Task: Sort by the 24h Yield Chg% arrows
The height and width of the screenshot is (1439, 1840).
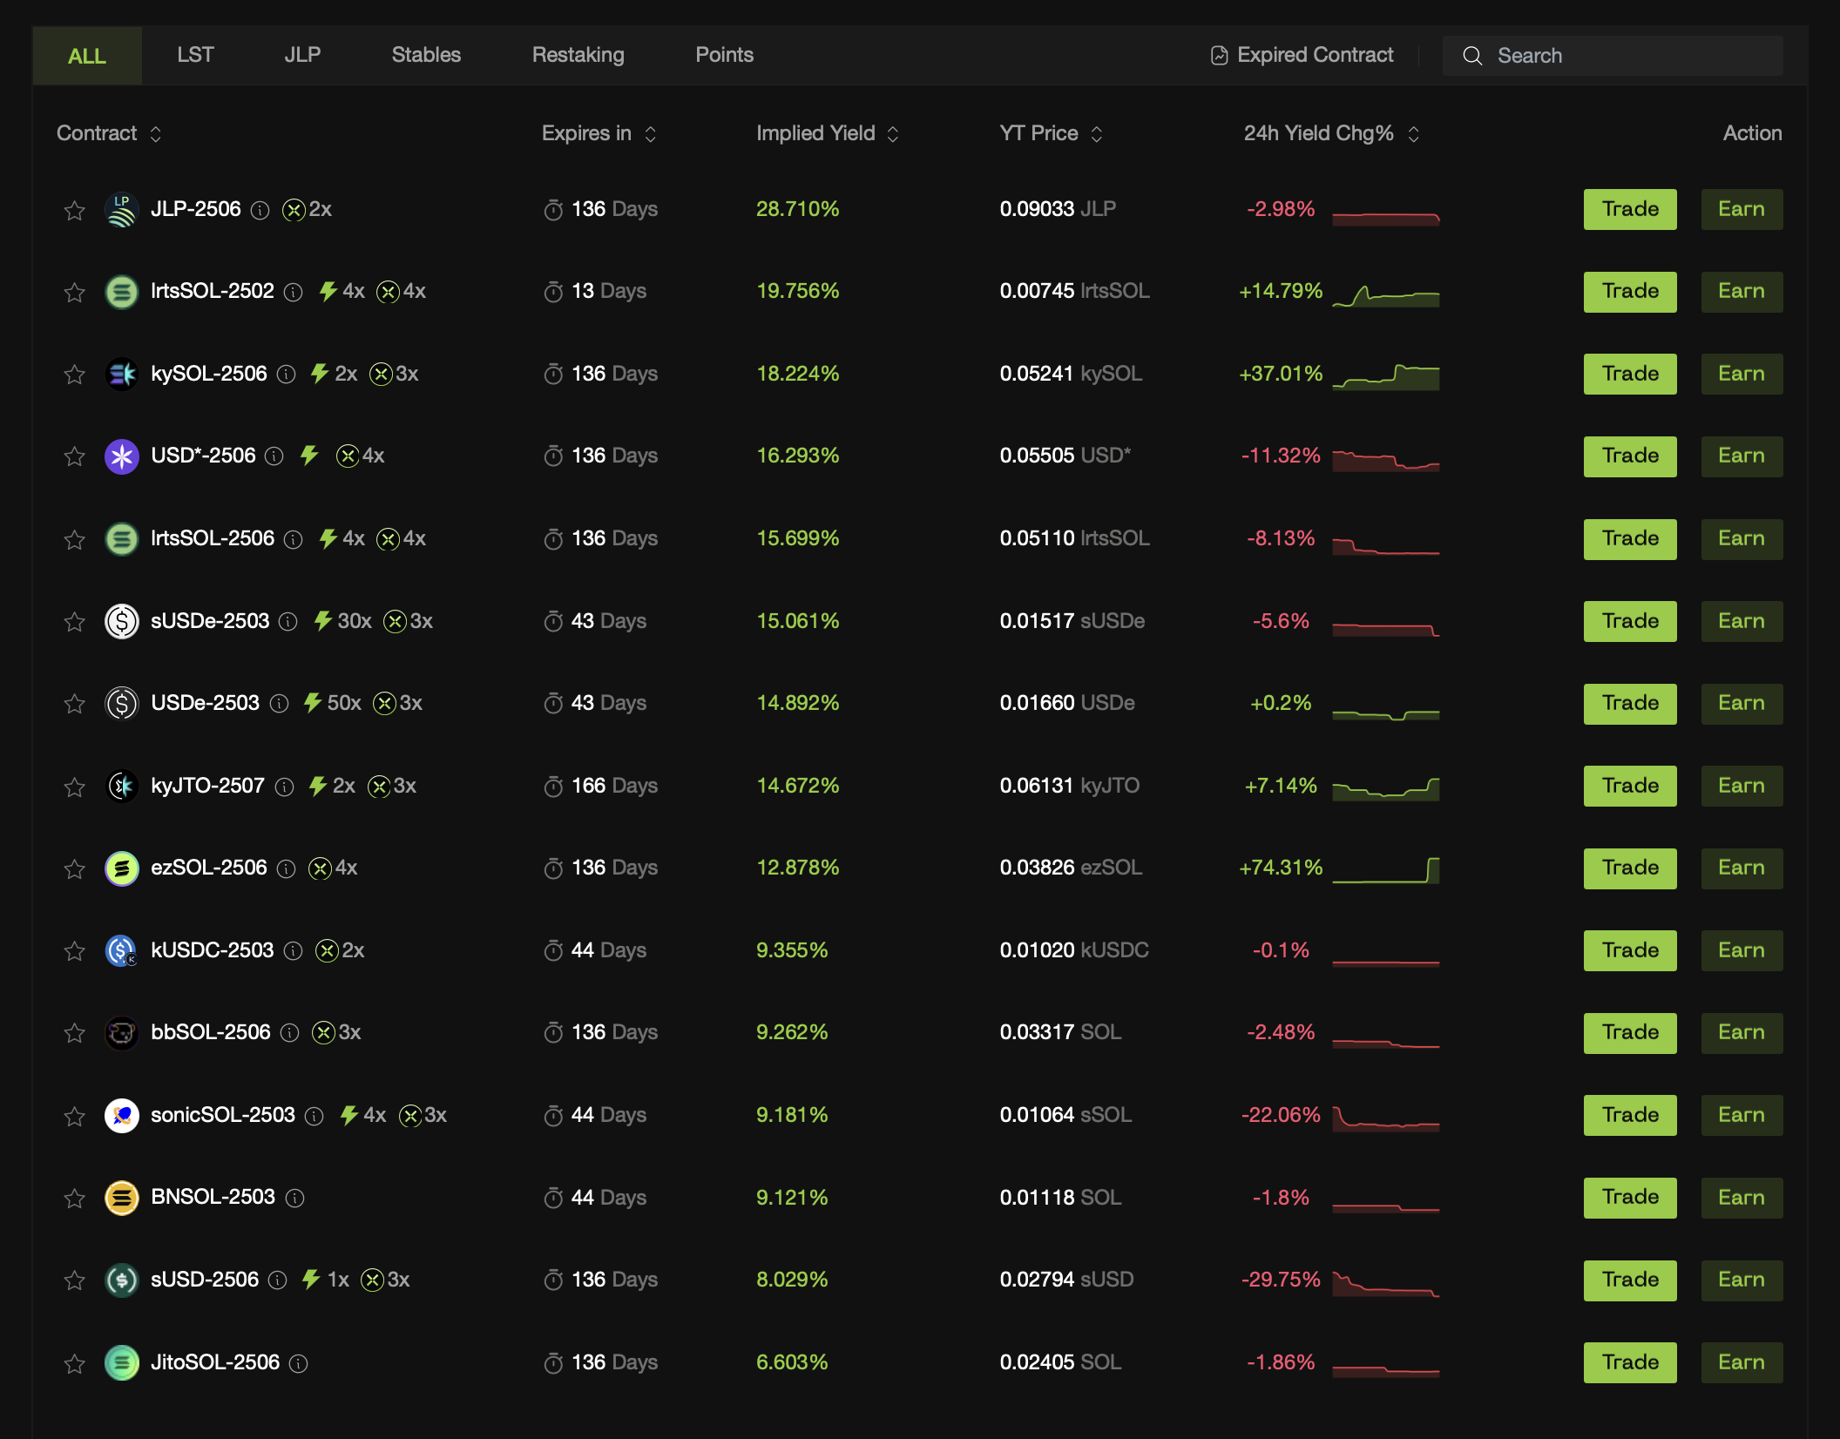Action: [1414, 134]
